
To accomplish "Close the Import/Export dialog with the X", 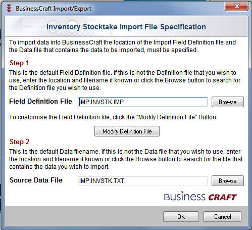I will pos(236,7).
